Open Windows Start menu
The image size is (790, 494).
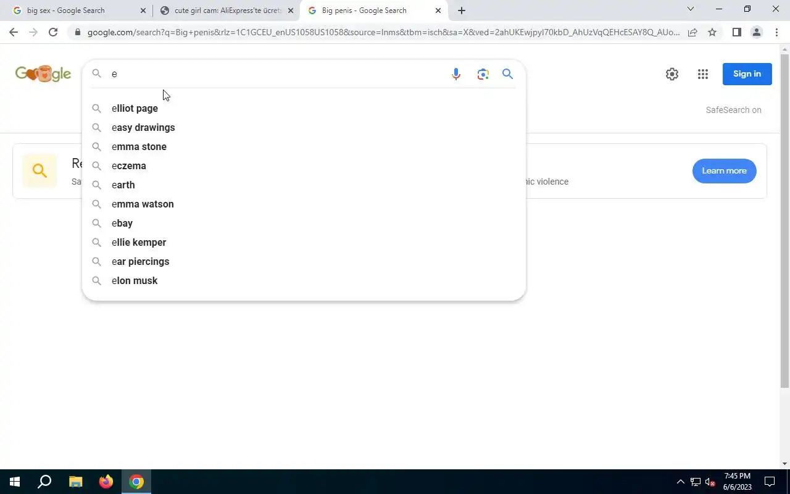pos(15,482)
